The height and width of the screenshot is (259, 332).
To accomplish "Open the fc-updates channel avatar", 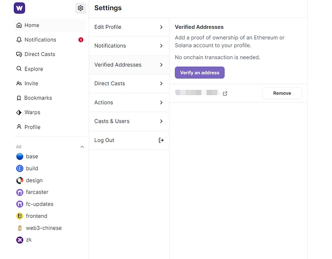I will 20,204.
